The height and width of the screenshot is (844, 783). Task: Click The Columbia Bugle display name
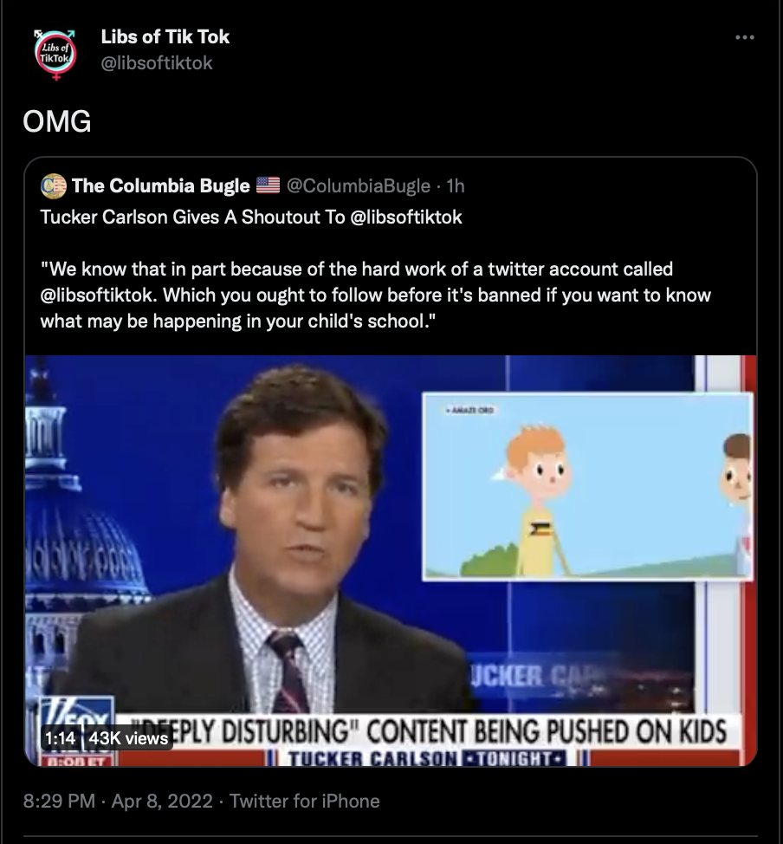(161, 185)
